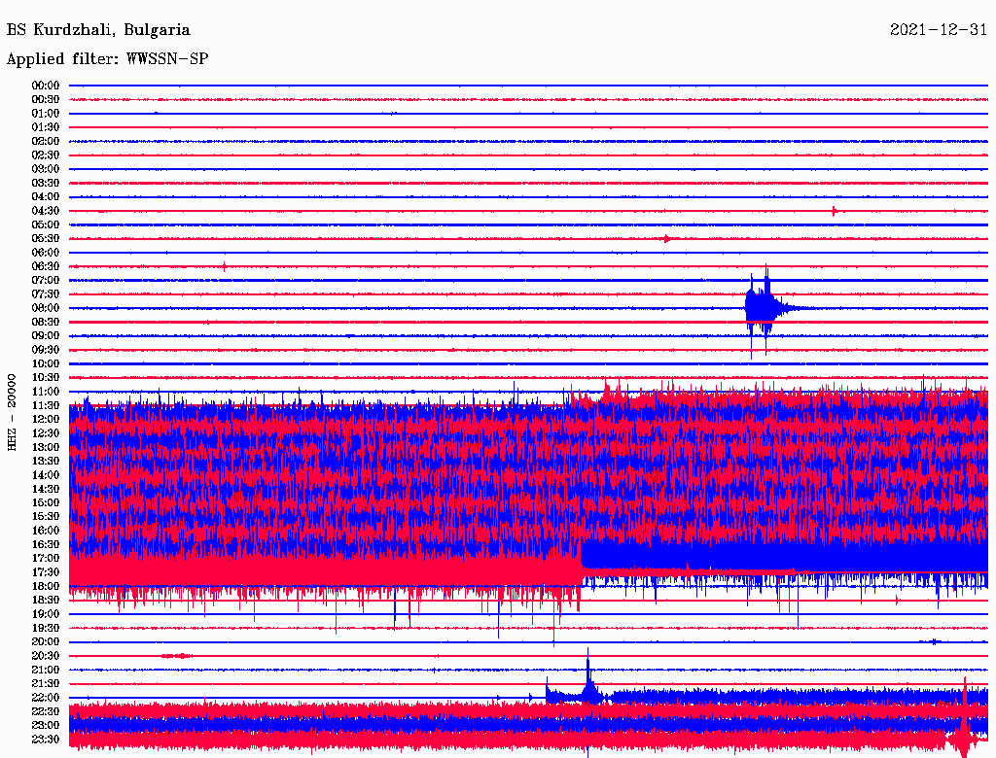Click the date label '2021-12-31'
The width and height of the screenshot is (996, 758).
pyautogui.click(x=939, y=30)
